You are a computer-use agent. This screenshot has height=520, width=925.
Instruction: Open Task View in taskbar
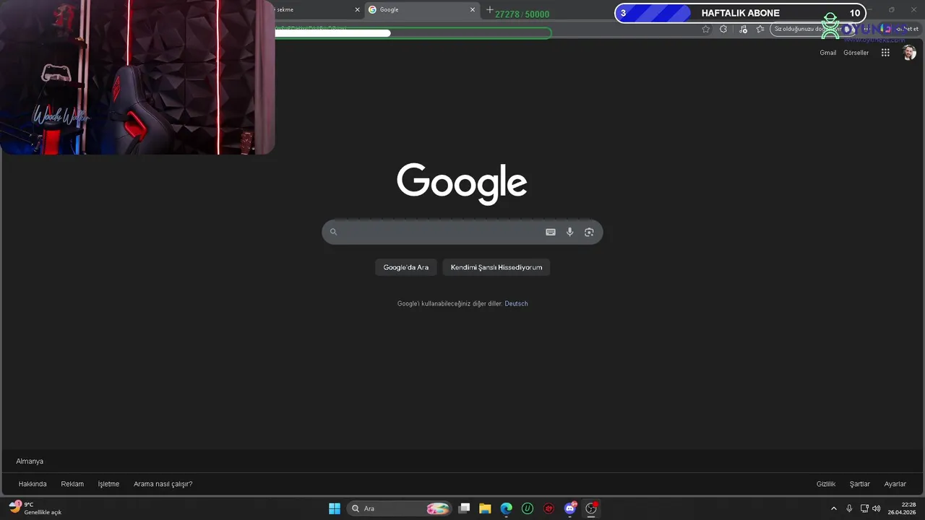pos(465,508)
